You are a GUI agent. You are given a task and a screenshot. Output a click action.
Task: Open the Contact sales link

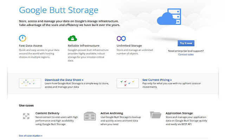pyautogui.click(x=186, y=55)
